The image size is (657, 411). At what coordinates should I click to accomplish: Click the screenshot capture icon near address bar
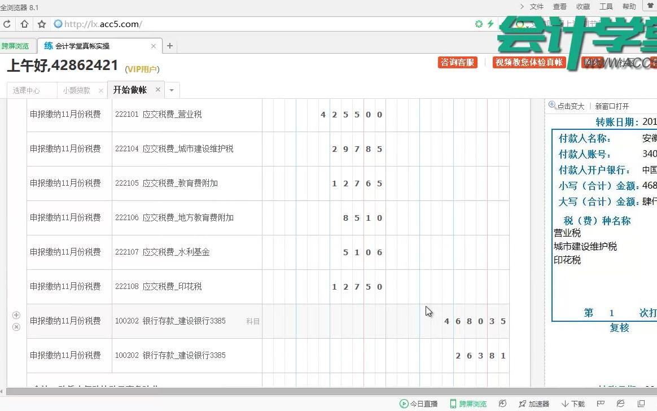(x=479, y=24)
